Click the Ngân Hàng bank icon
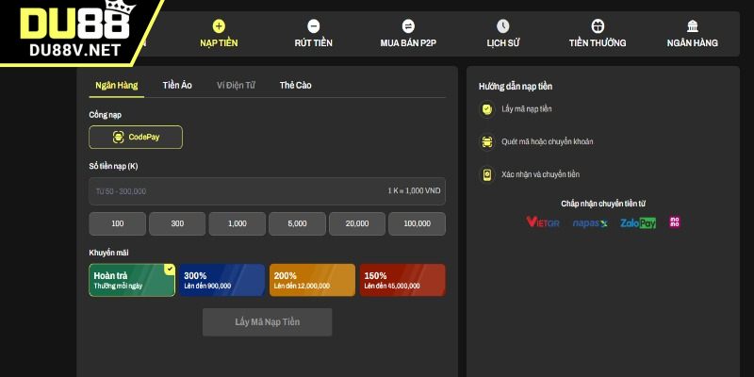The width and height of the screenshot is (754, 377). pos(693,26)
